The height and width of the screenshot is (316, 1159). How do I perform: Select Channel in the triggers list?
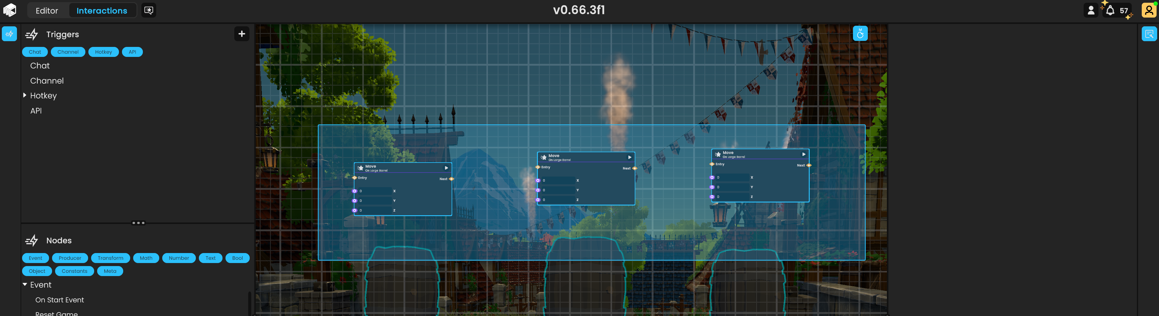tap(47, 81)
